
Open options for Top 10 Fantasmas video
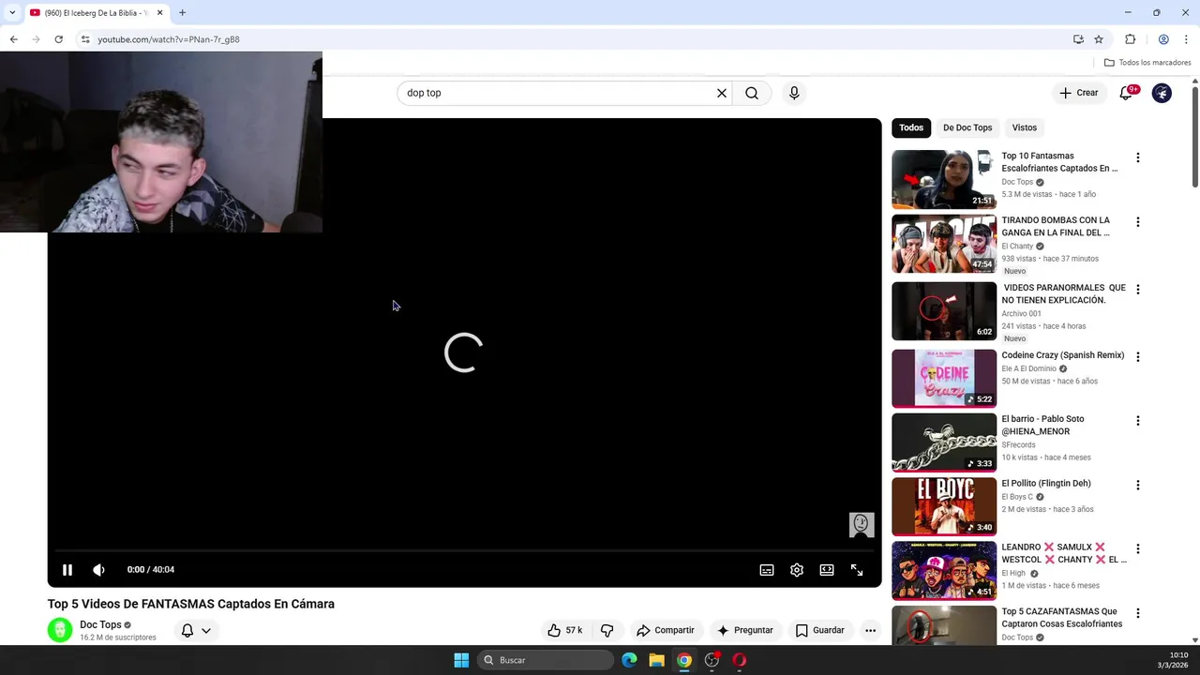(x=1138, y=157)
